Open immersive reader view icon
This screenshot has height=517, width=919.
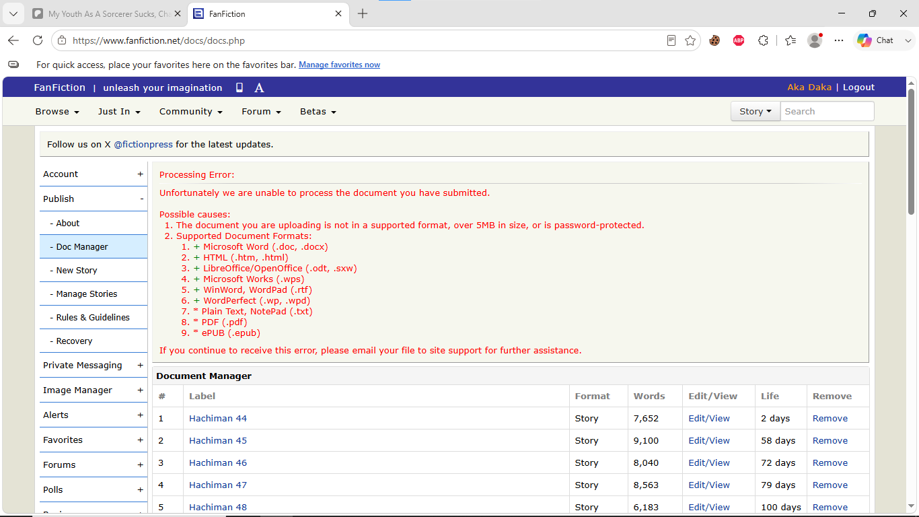(x=671, y=40)
